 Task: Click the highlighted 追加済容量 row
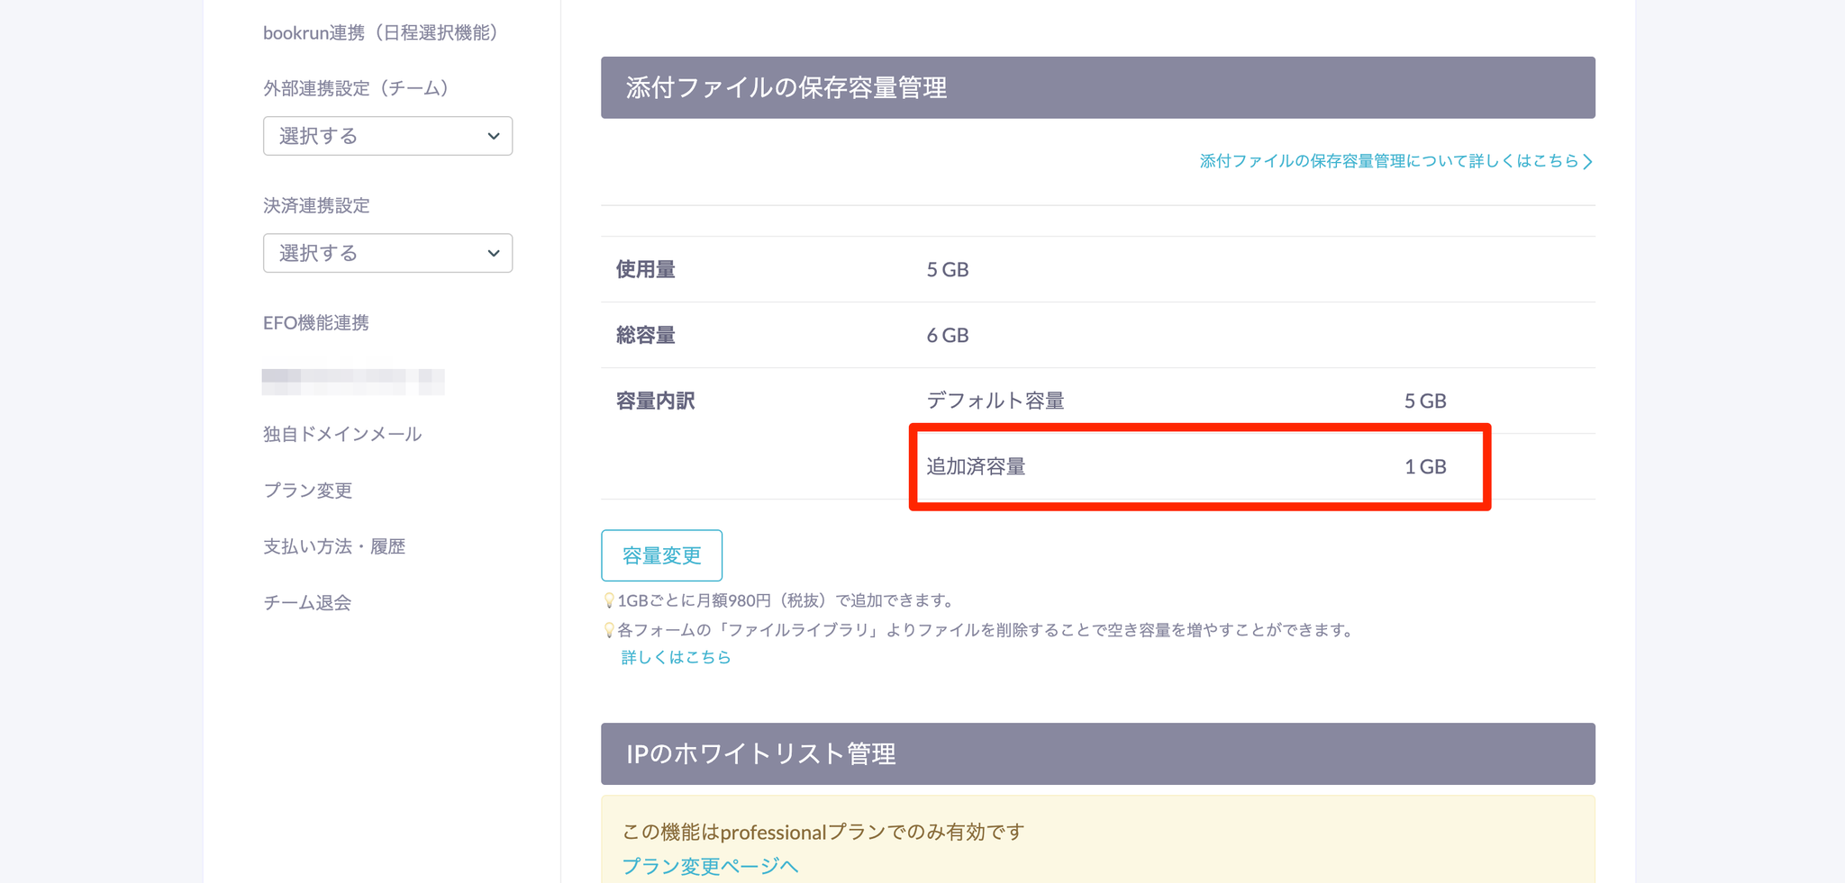click(1198, 466)
